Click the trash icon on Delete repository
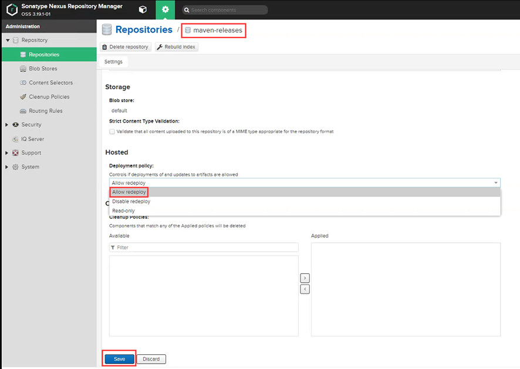Image resolution: width=520 pixels, height=369 pixels. (x=104, y=47)
